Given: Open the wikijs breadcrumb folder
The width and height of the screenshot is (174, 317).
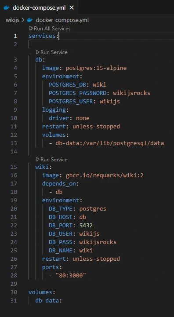Looking at the screenshot, I should [12, 20].
